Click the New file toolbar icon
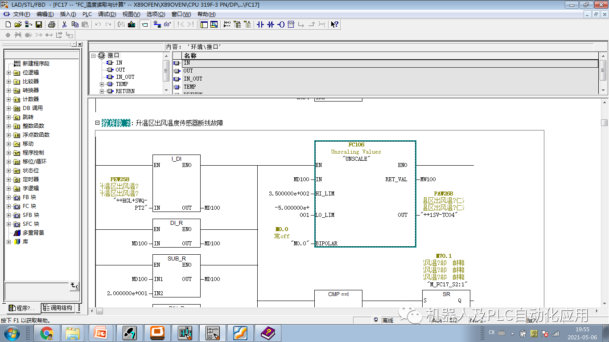609x342 pixels. (x=8, y=24)
